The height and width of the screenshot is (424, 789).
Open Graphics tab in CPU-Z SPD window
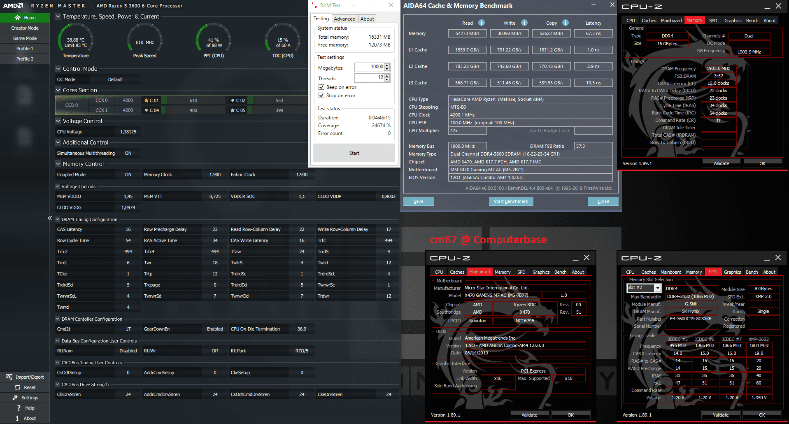tap(733, 272)
